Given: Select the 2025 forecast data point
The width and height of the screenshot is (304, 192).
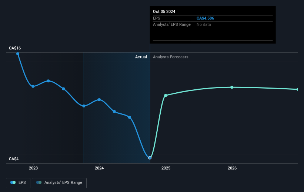Looking at the screenshot, I should pyautogui.click(x=166, y=95).
